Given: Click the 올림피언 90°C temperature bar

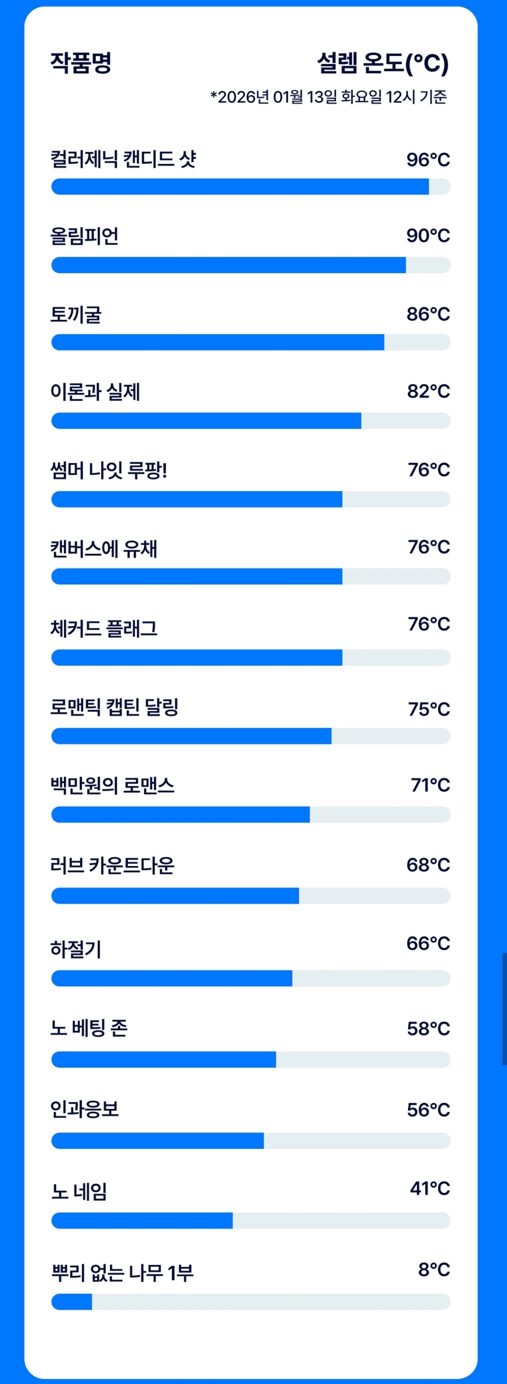Looking at the screenshot, I should [251, 265].
